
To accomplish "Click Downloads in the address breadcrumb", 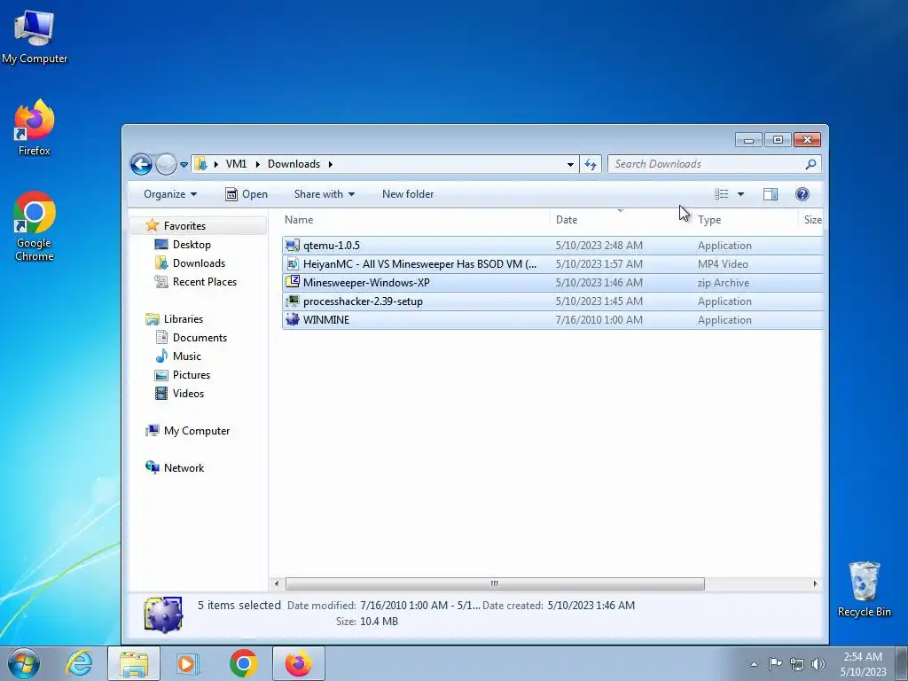I will 294,164.
